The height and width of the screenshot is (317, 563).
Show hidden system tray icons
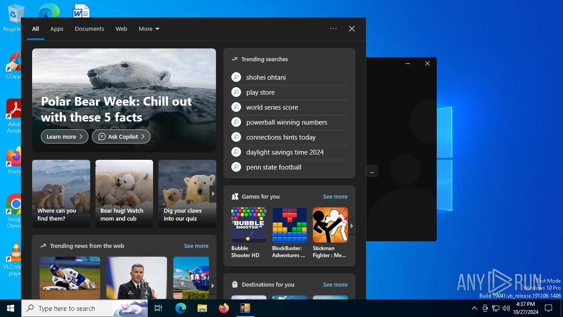[x=475, y=308]
